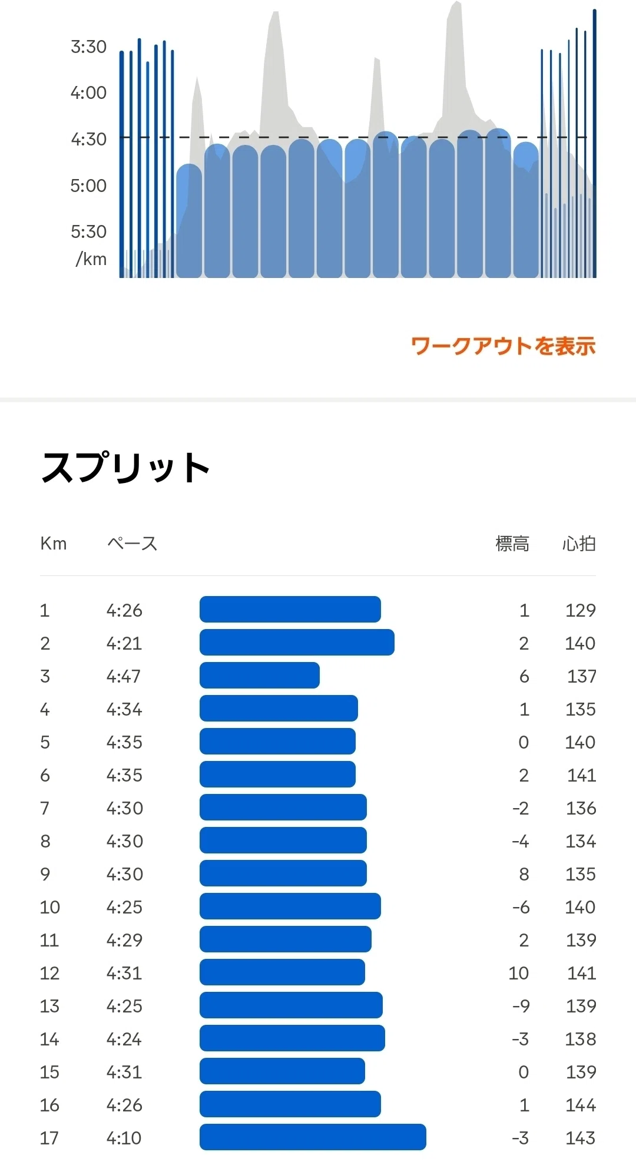The width and height of the screenshot is (636, 1165).
Task: Click the スプリット section heading
Action: [x=125, y=468]
